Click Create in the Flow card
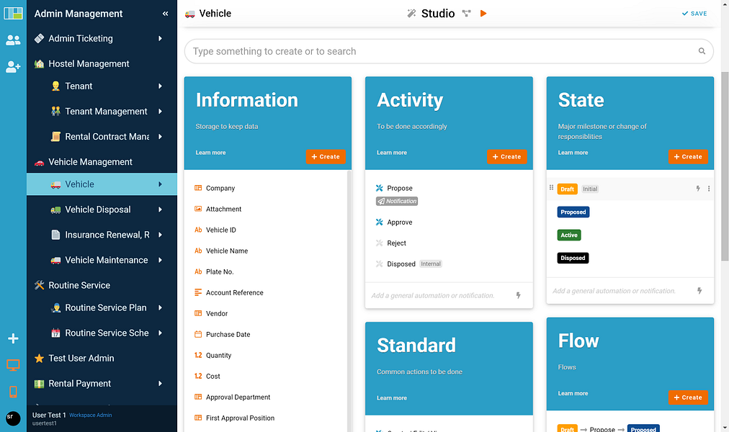Viewport: 729px width, 432px height. click(688, 397)
